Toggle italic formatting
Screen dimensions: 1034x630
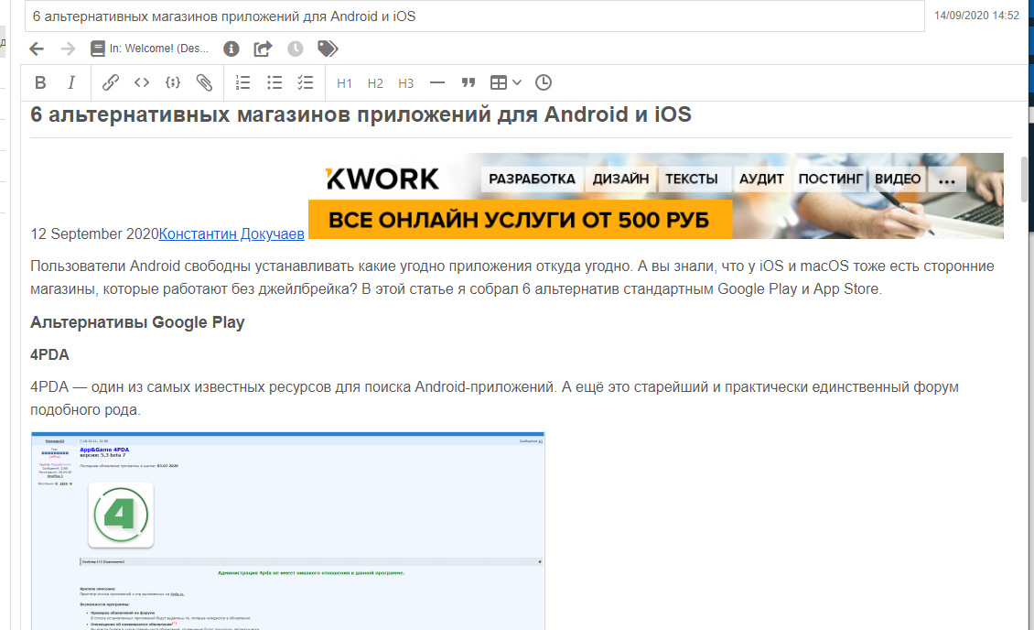click(71, 83)
